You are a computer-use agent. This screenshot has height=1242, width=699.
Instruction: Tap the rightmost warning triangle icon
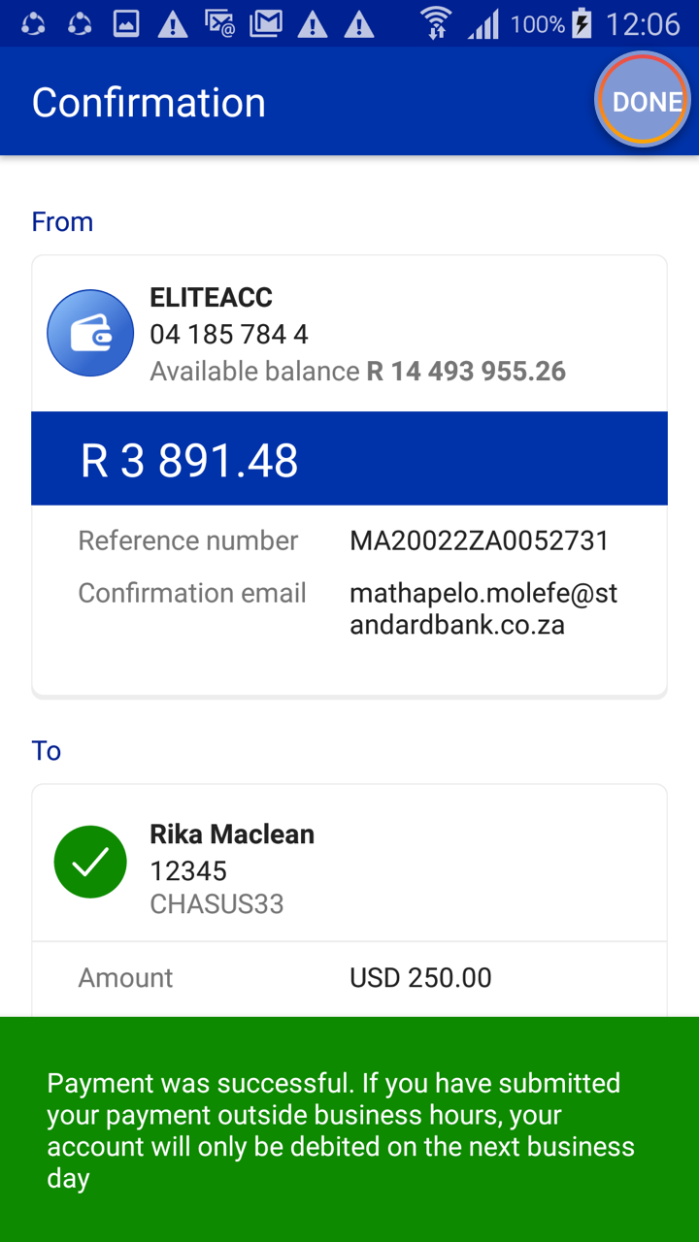(358, 23)
